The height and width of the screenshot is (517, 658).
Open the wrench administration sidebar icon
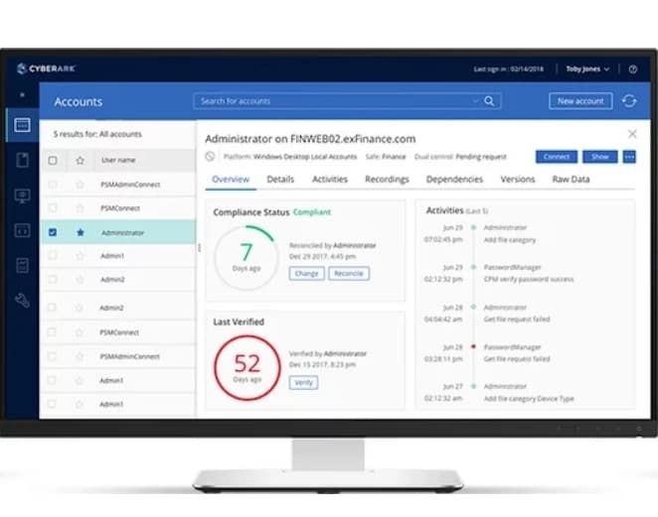22,301
